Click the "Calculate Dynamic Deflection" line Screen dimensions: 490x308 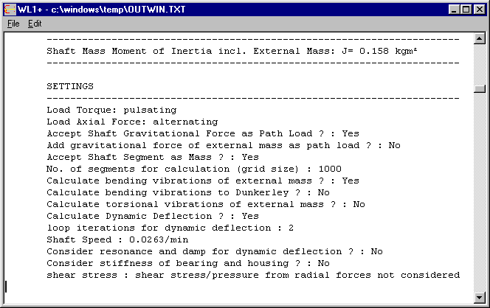click(x=153, y=216)
